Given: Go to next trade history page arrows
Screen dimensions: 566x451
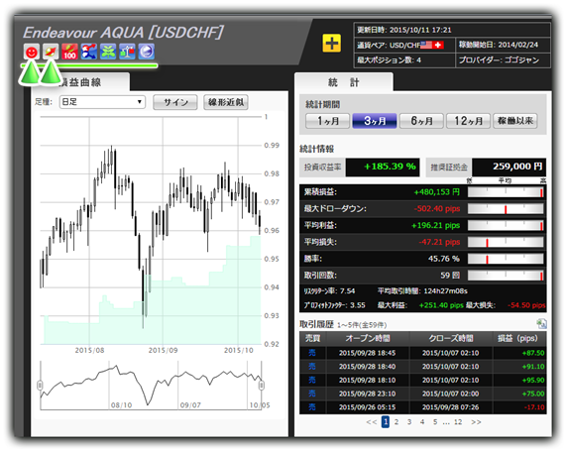Looking at the screenshot, I should [476, 422].
